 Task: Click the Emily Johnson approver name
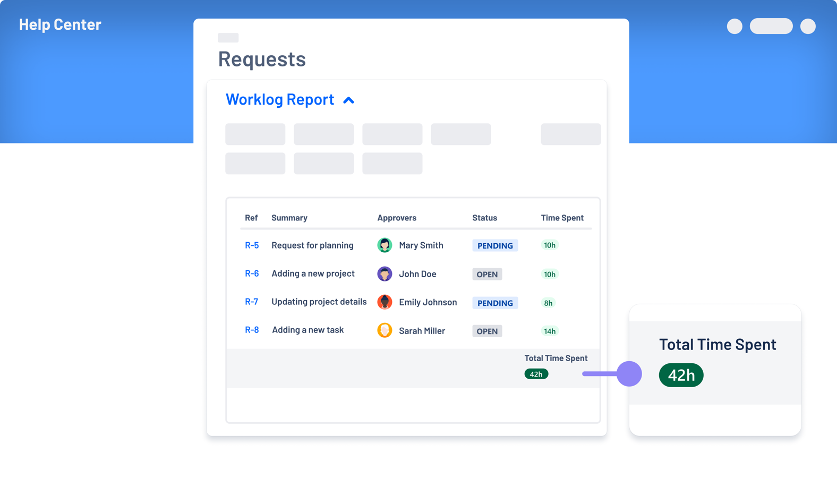[x=428, y=302]
